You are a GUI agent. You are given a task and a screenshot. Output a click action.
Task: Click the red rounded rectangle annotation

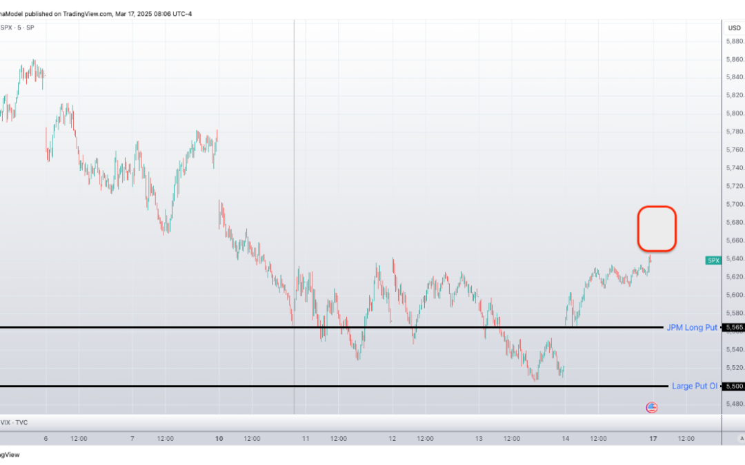click(657, 229)
